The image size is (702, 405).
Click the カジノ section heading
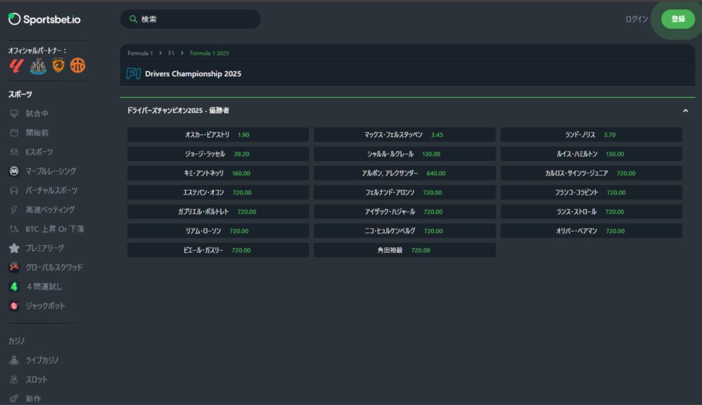coord(16,341)
